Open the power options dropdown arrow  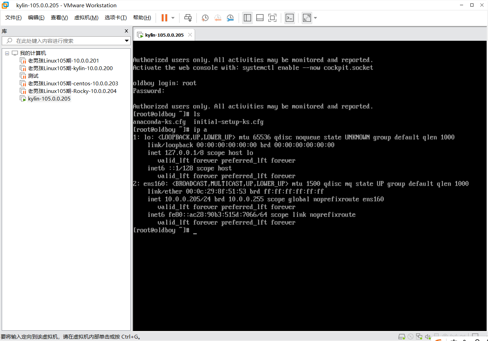173,18
